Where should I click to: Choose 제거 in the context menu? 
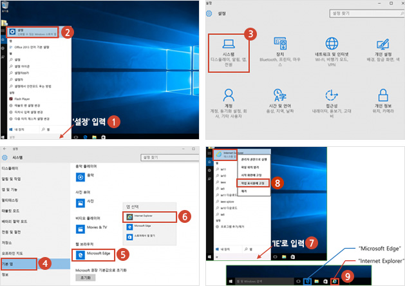click(254, 191)
